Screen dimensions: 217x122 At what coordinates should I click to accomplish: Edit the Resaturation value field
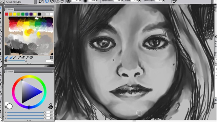coord(117,1)
